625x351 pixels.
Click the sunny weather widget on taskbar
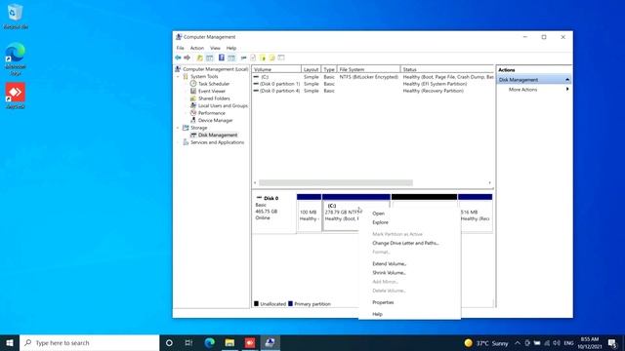pos(486,343)
